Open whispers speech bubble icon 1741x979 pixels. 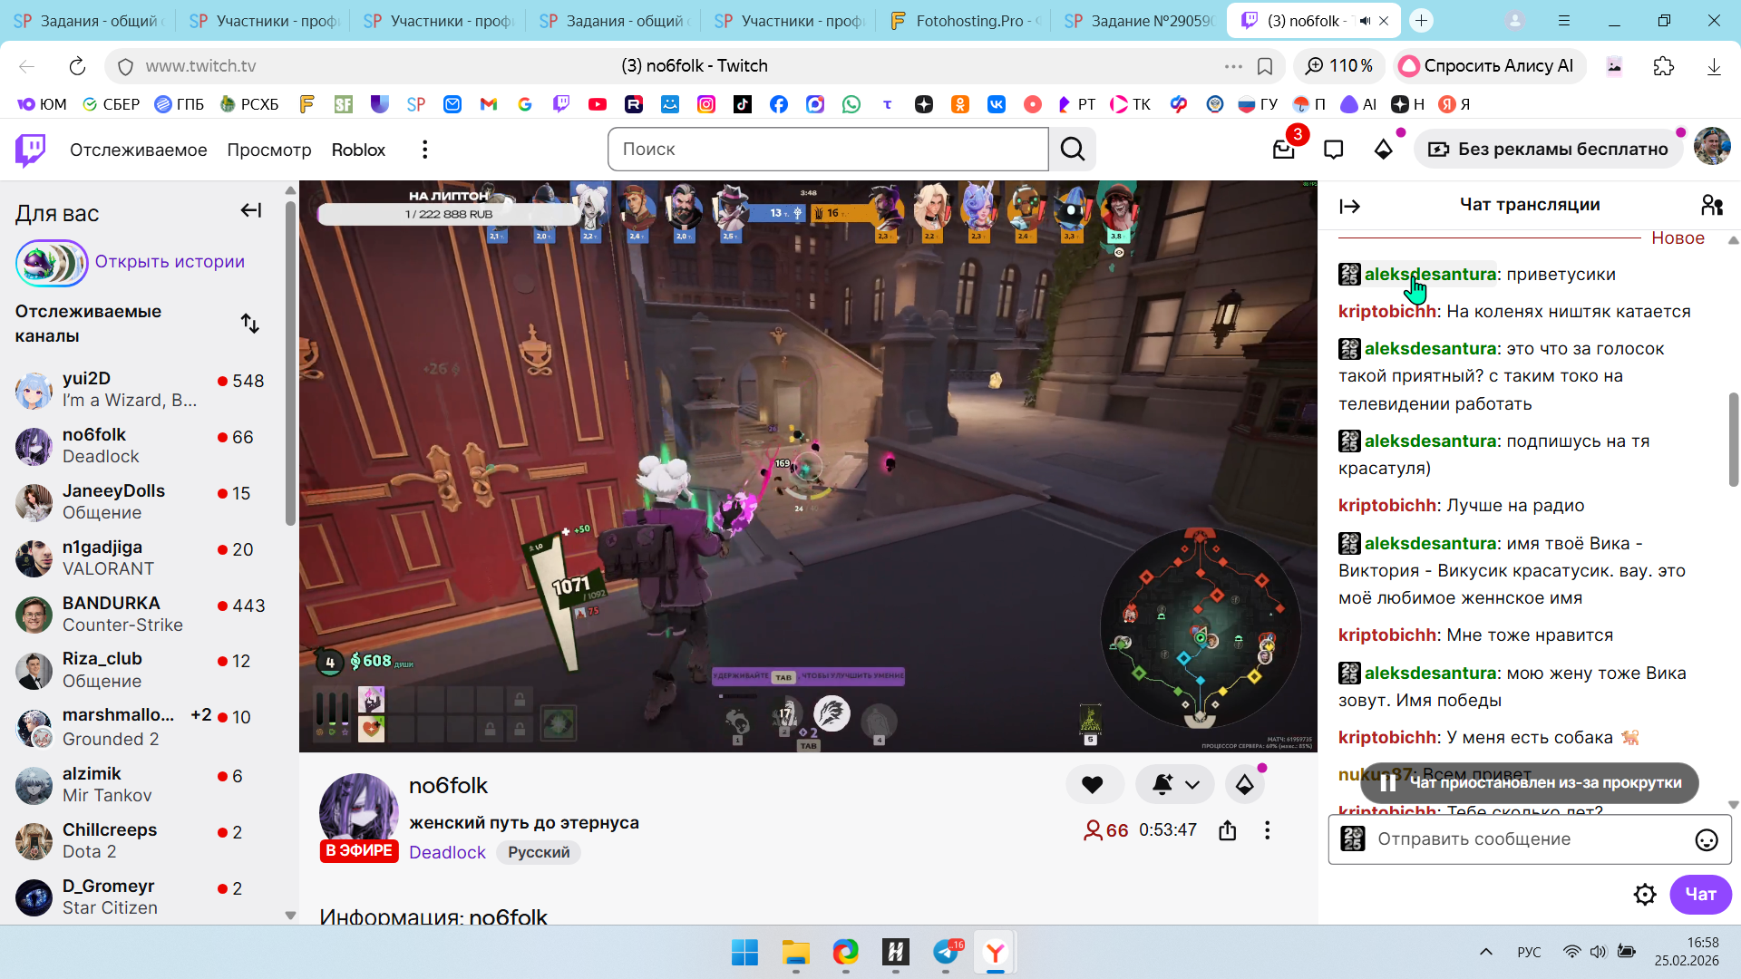pyautogui.click(x=1333, y=150)
